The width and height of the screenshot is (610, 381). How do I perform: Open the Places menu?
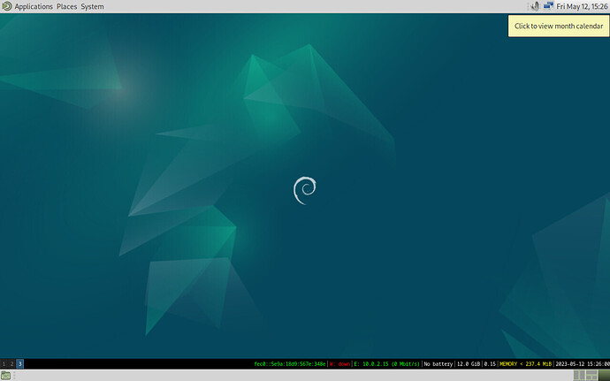[67, 6]
